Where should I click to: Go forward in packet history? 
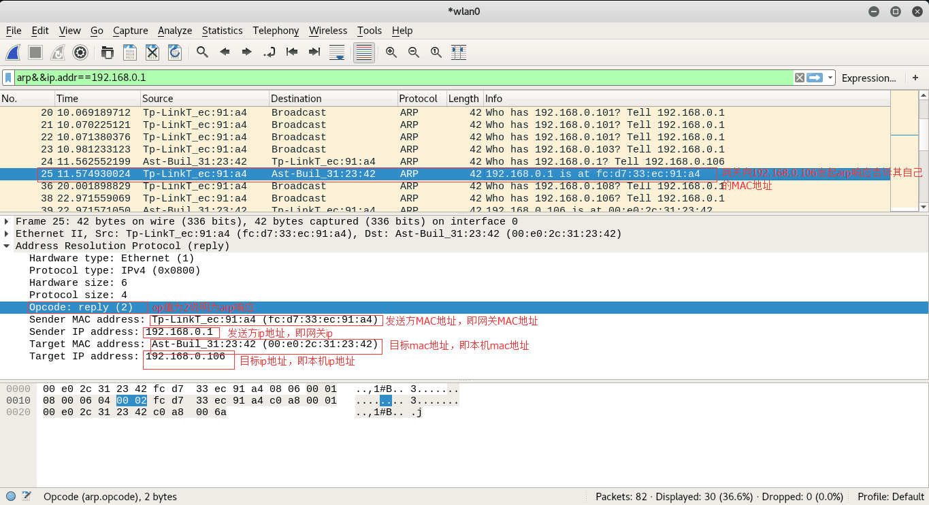247,52
